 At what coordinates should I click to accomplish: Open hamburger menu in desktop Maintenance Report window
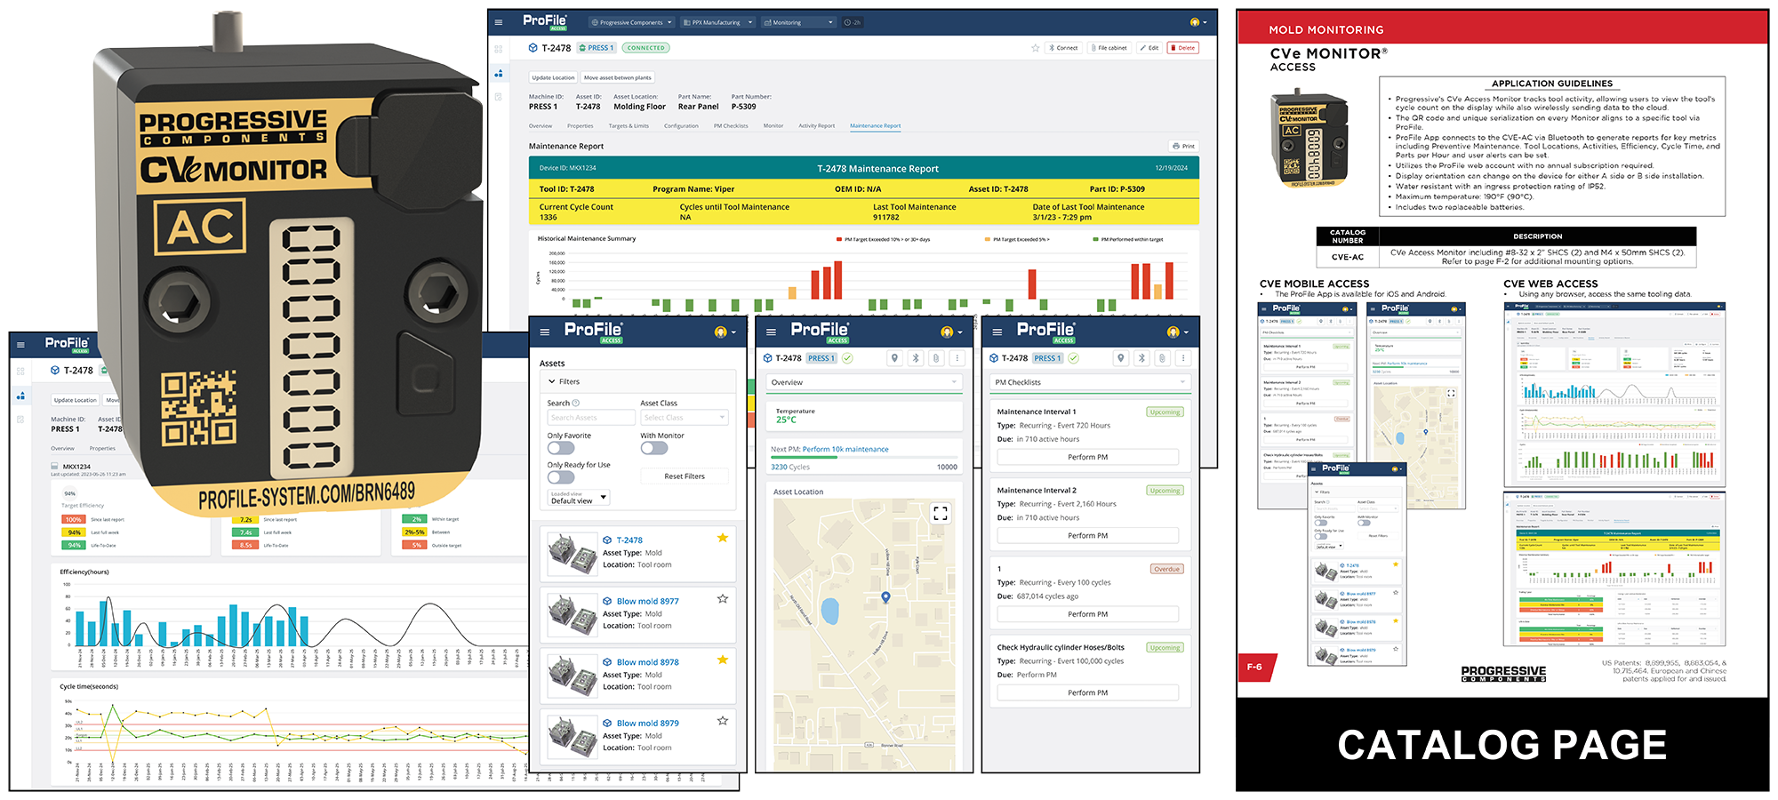(499, 22)
